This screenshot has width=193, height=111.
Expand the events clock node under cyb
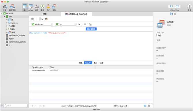click(x=7, y=29)
